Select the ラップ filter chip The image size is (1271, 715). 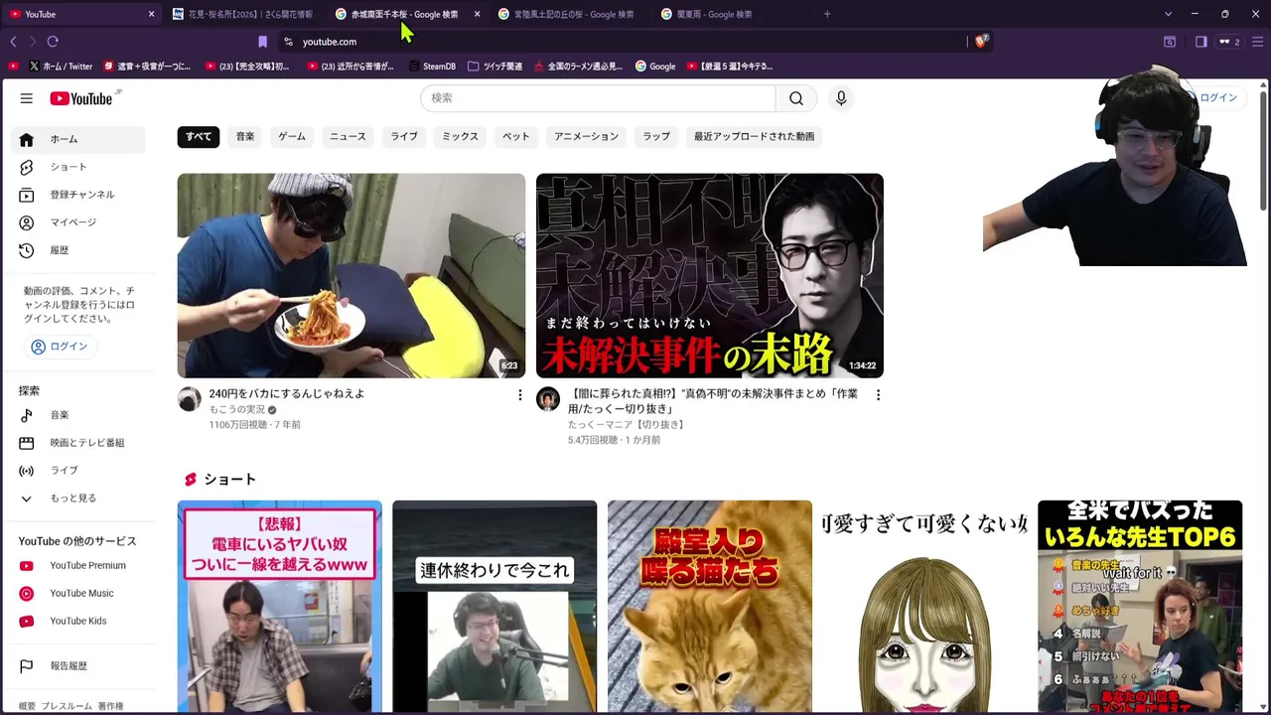656,136
